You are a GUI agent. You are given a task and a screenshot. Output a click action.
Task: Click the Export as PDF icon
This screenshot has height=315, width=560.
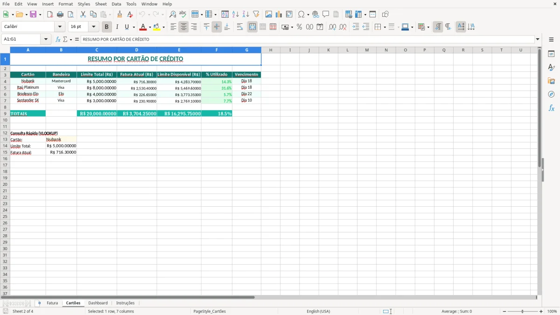[x=50, y=14]
